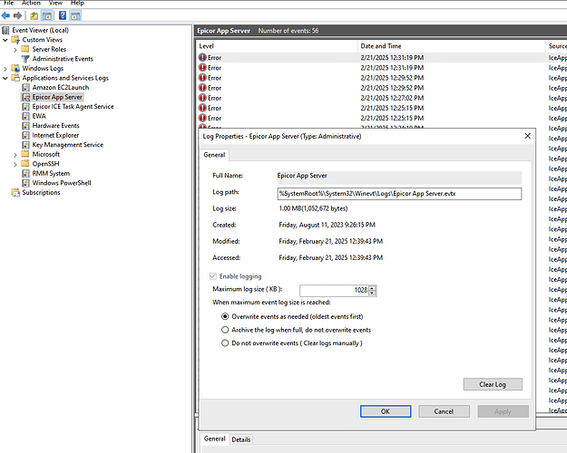Viewport: 567px width, 453px height.
Task: Click the Epicor App Server log icon
Action: (25, 97)
